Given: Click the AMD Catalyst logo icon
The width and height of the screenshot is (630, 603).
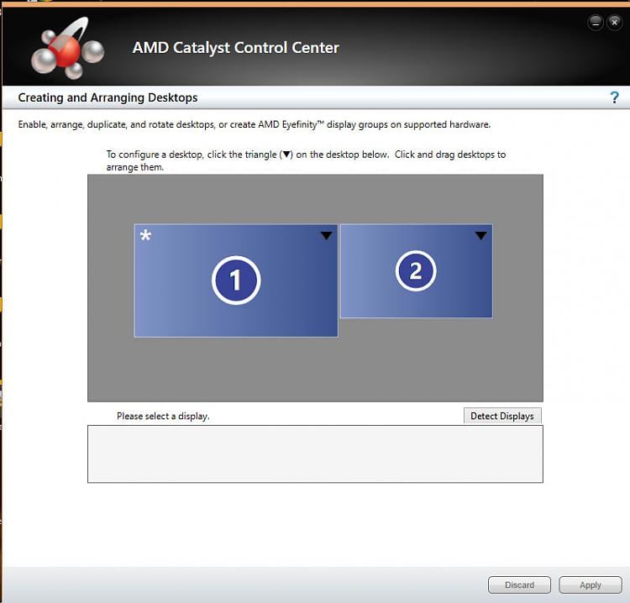Looking at the screenshot, I should pos(67,48).
